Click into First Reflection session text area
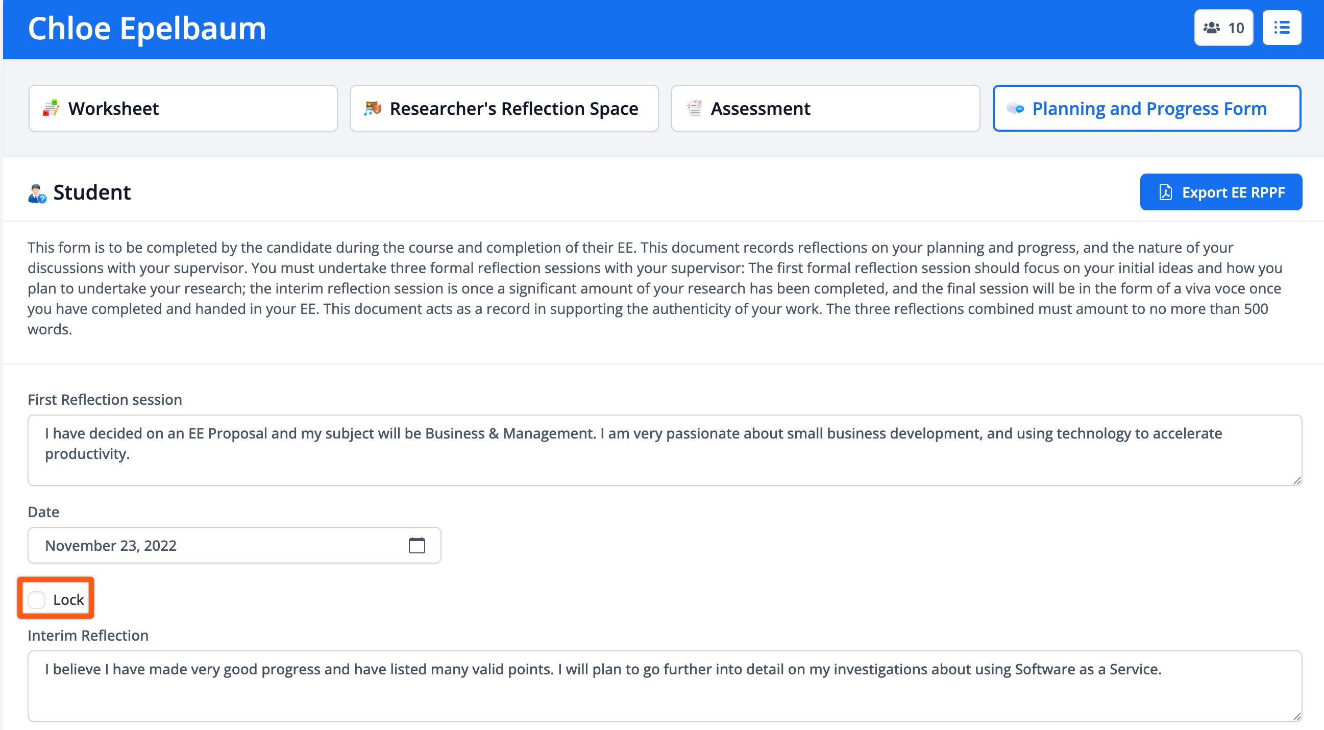Viewport: 1324px width, 730px height. coord(664,450)
